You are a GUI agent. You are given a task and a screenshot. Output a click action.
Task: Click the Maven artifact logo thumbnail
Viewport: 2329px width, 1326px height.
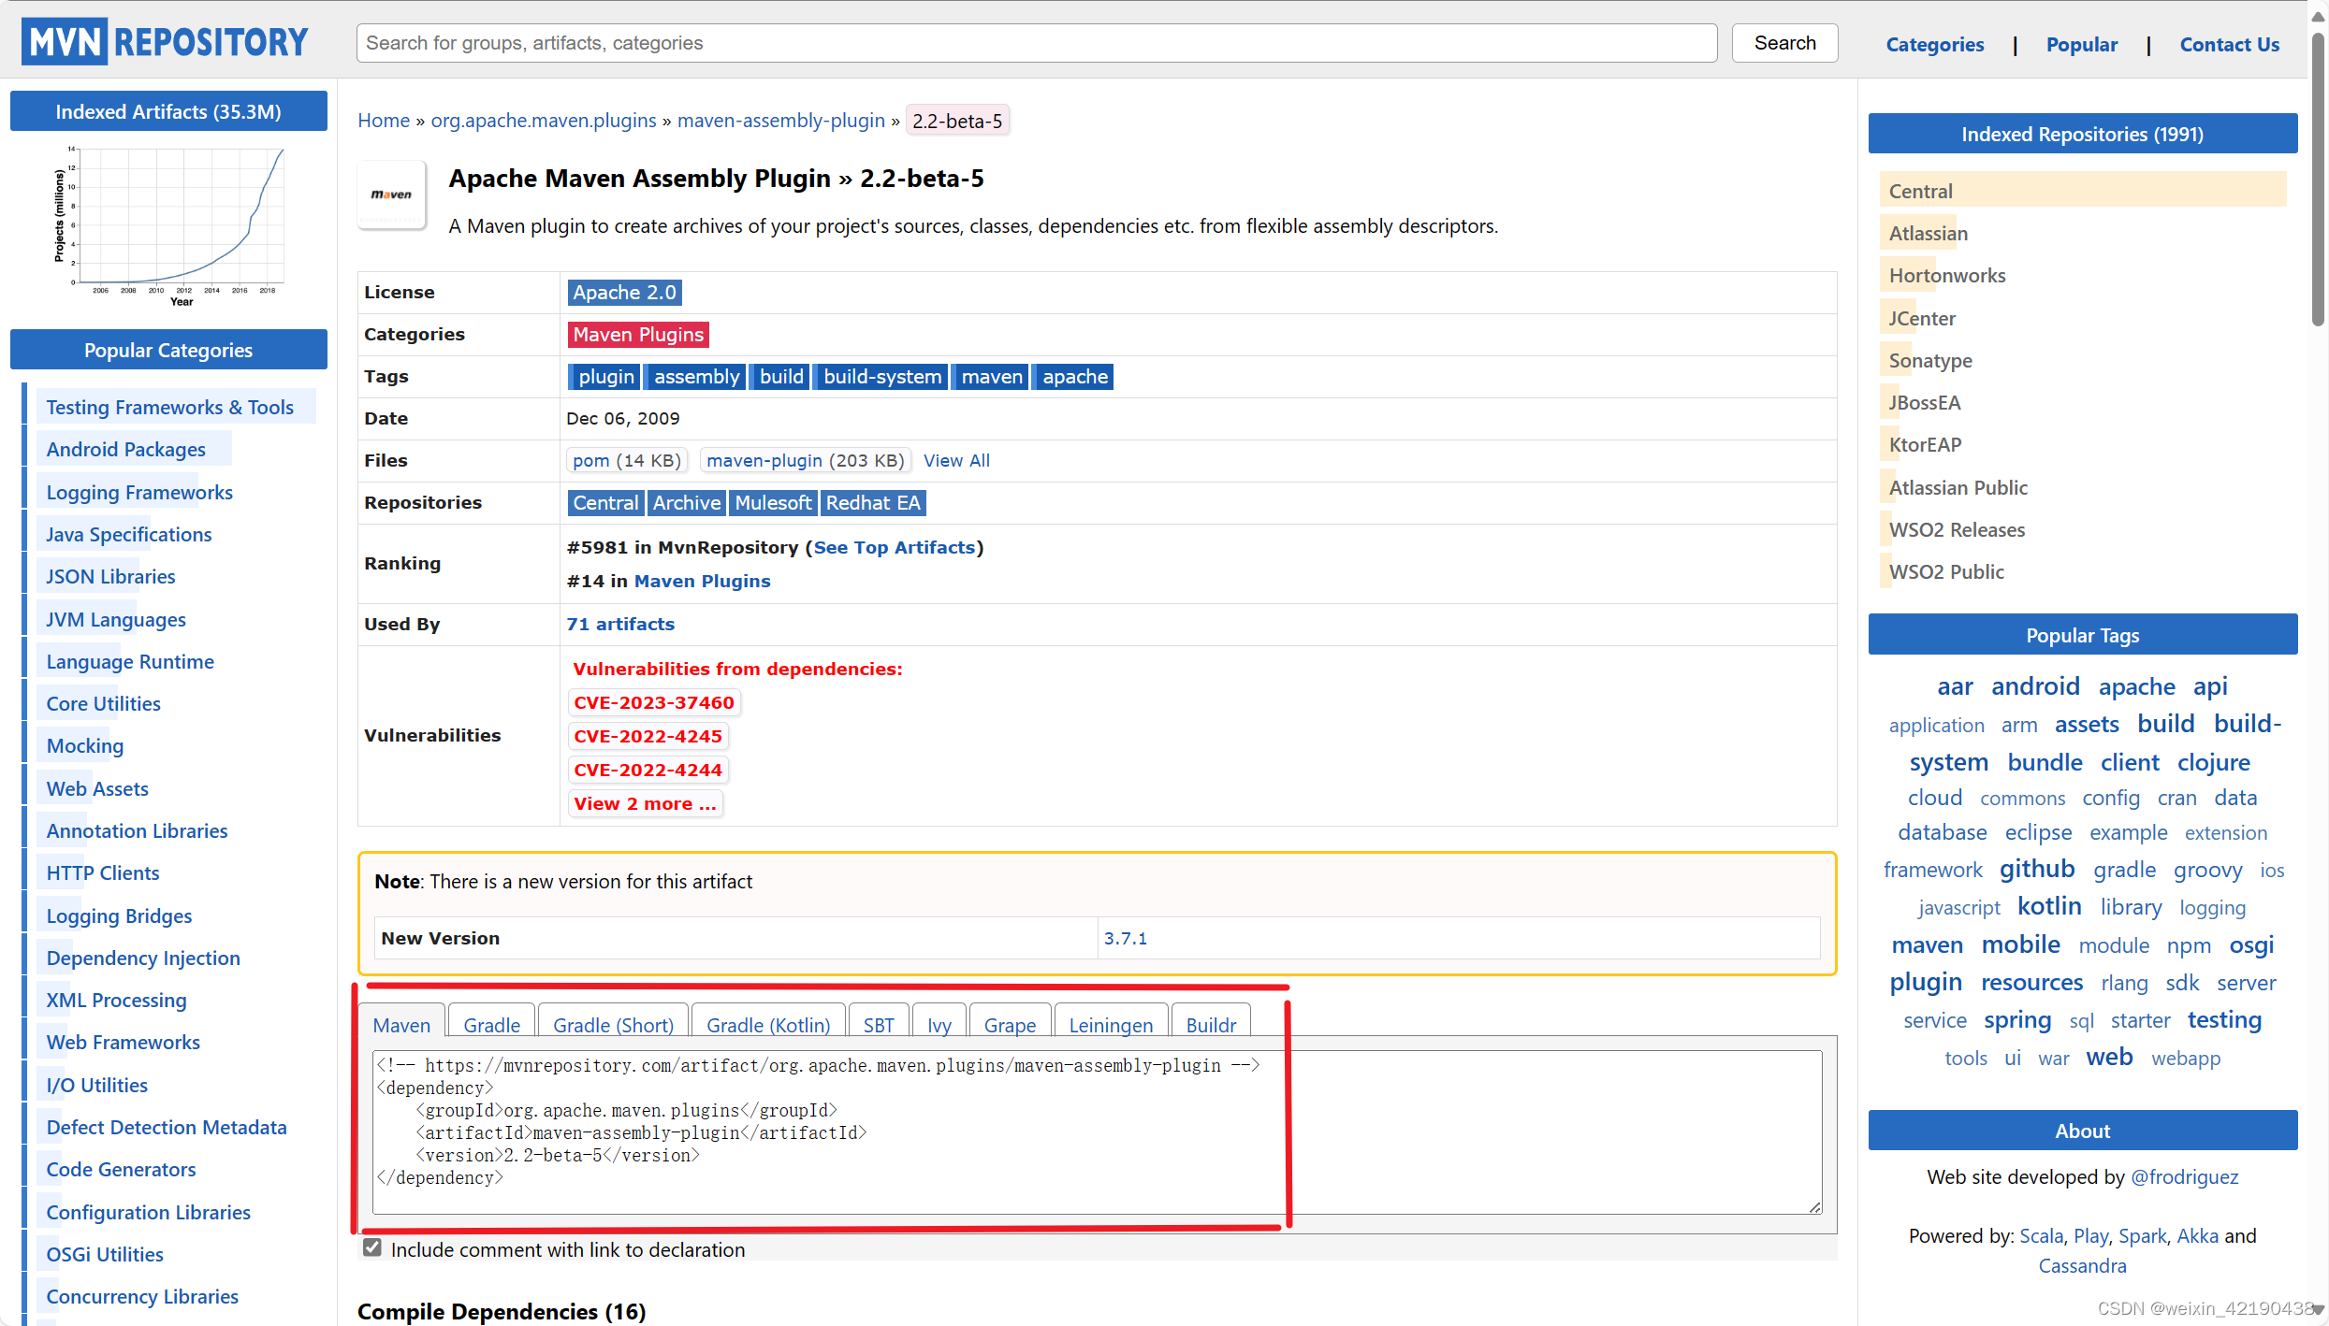(392, 195)
